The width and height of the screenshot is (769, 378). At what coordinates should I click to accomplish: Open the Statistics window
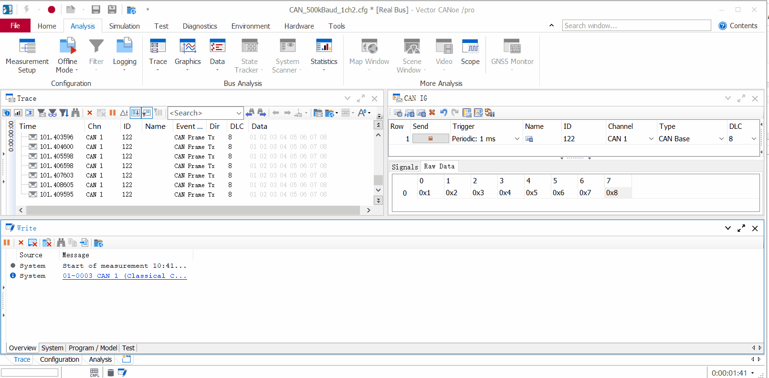point(324,55)
